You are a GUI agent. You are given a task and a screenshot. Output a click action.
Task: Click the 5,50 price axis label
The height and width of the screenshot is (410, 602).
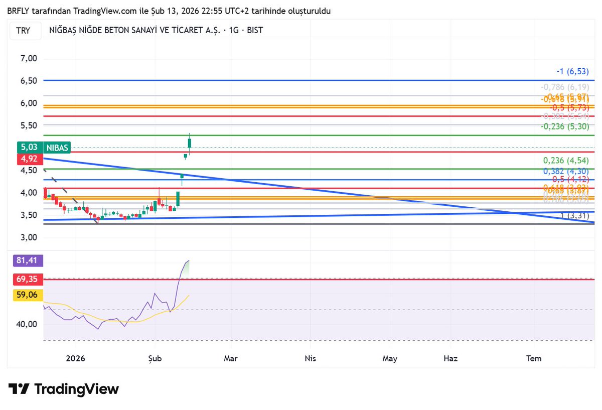tap(29, 125)
